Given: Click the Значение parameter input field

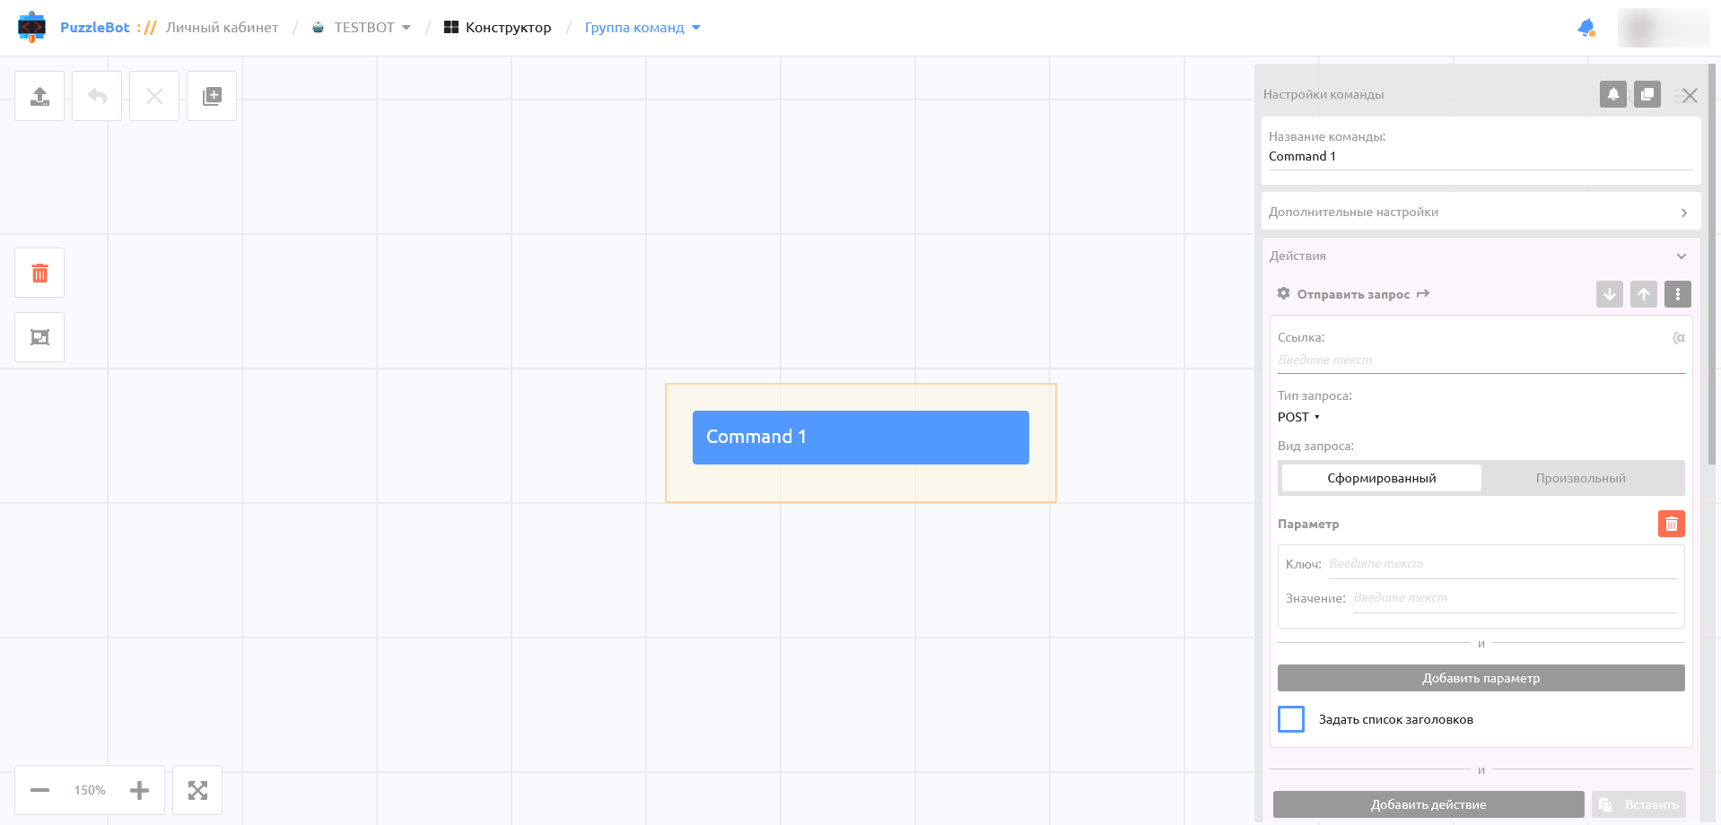Looking at the screenshot, I should click(x=1515, y=598).
